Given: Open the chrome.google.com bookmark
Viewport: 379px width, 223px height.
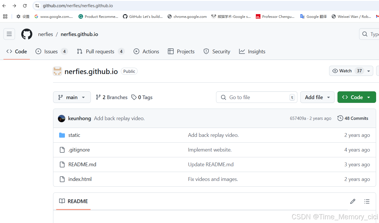Looking at the screenshot, I should coord(187,16).
